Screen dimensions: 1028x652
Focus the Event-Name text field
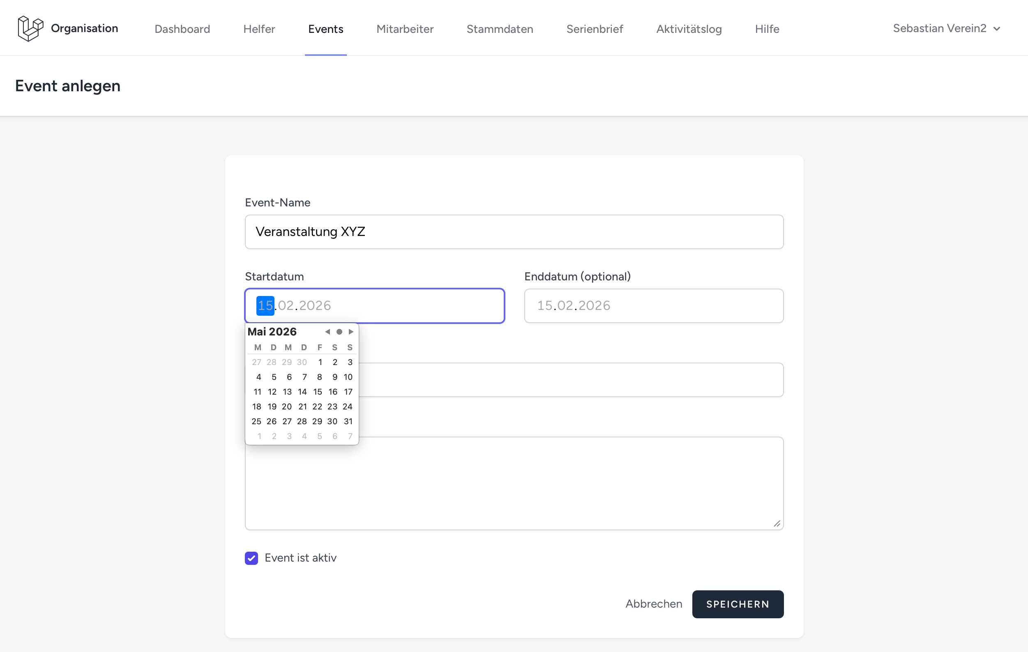[x=514, y=231]
